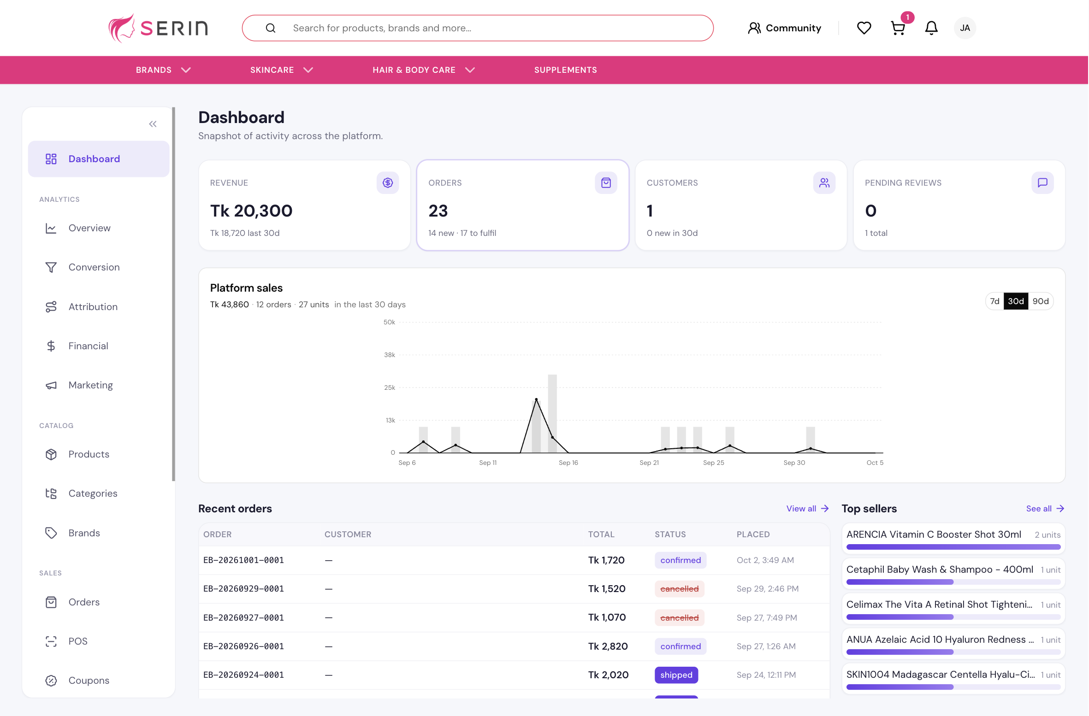Click the Customers card people icon
Image resolution: width=1089 pixels, height=716 pixels.
click(x=824, y=183)
